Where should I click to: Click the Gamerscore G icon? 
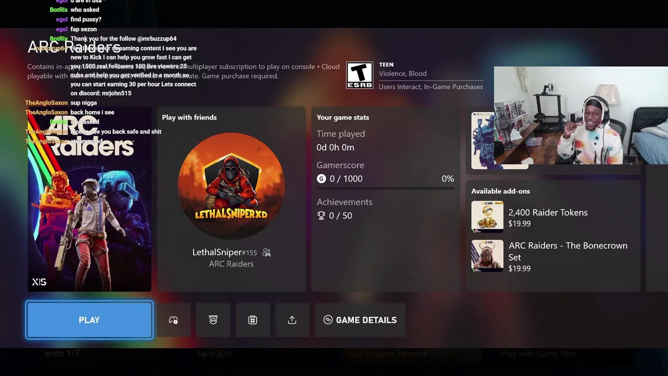tap(321, 179)
